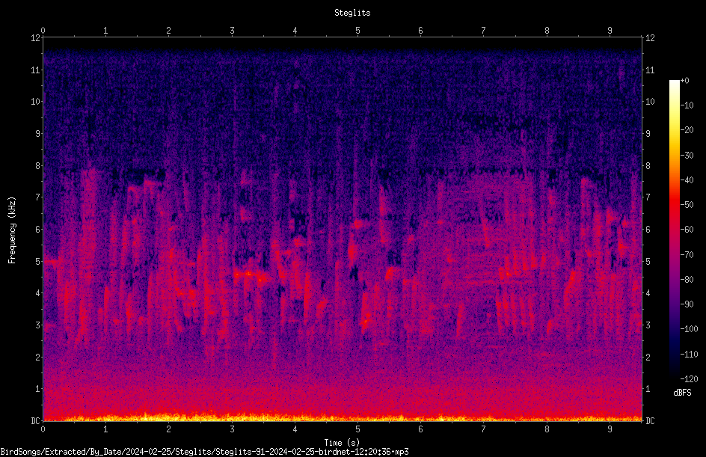Select the 5 second mark on bottom time axis
Screen dimensions: 706x457
[358, 429]
